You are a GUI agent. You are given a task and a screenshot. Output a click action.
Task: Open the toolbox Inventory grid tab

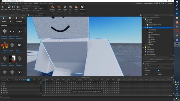pyautogui.click(x=10, y=18)
